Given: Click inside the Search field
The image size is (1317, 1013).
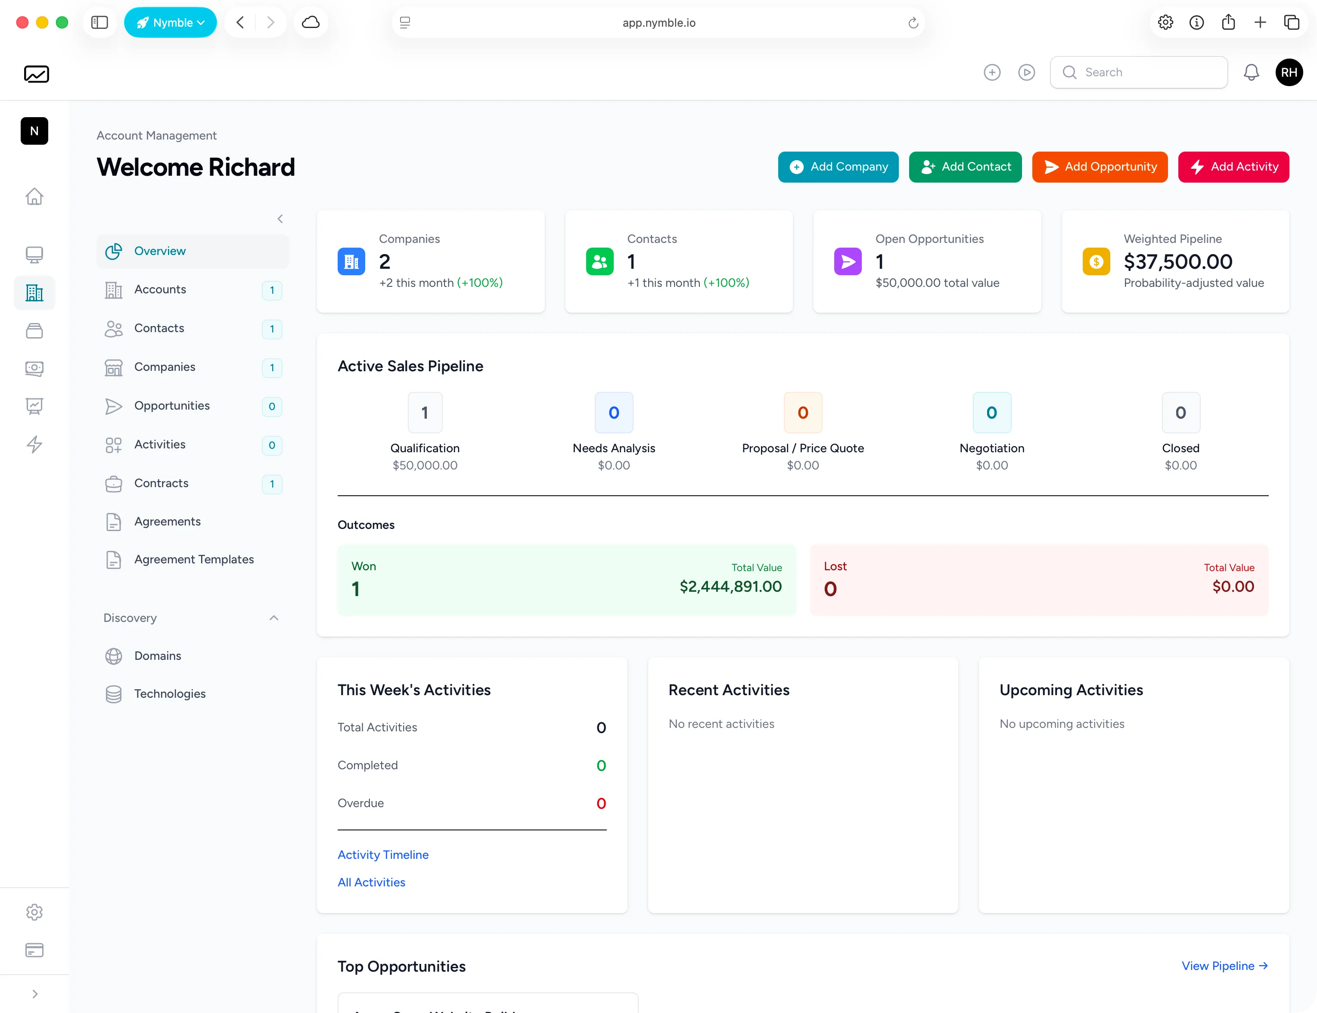Looking at the screenshot, I should pos(1139,72).
